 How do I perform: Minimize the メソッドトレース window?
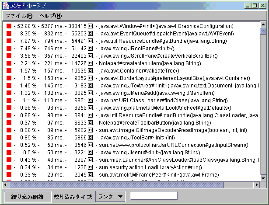coord(248,6)
